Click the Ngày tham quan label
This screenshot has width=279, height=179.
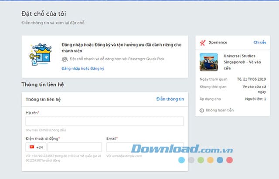(214, 79)
